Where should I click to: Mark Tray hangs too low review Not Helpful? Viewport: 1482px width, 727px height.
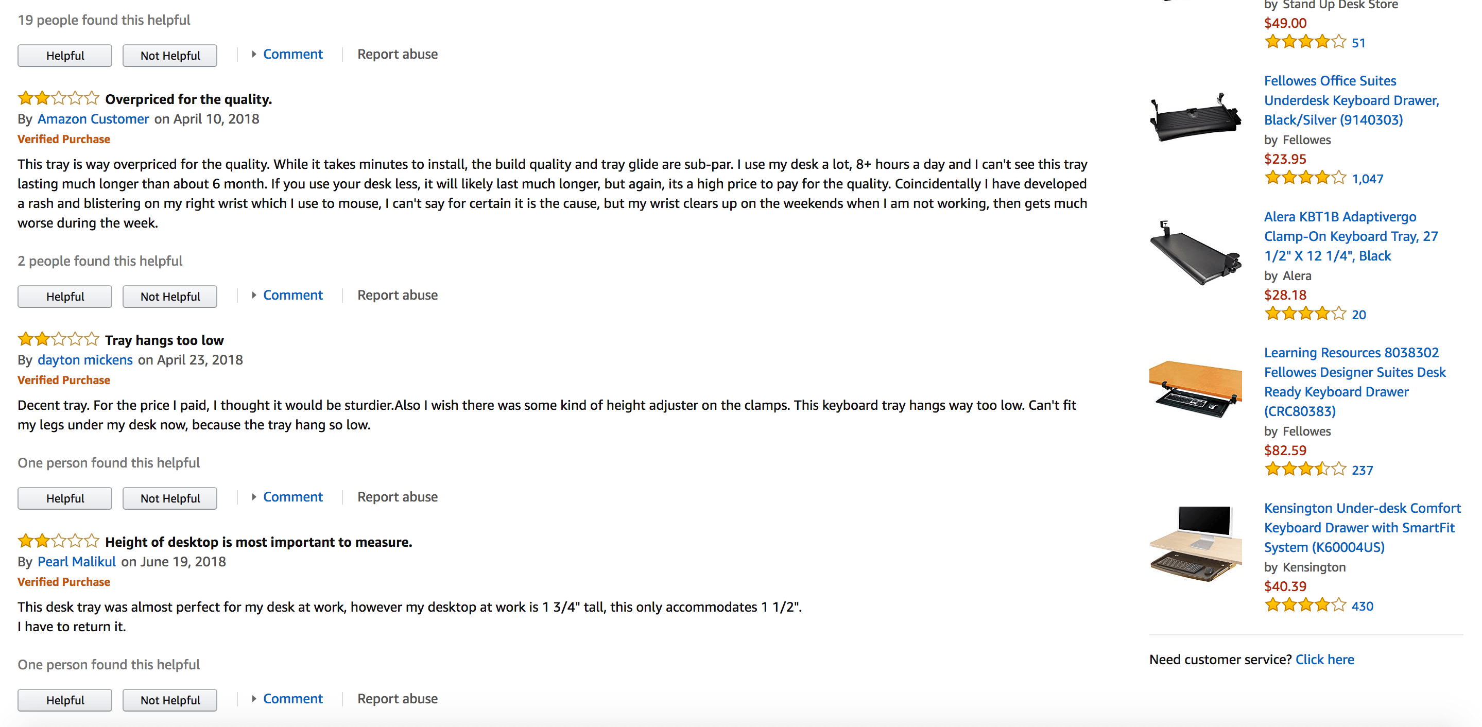170,499
